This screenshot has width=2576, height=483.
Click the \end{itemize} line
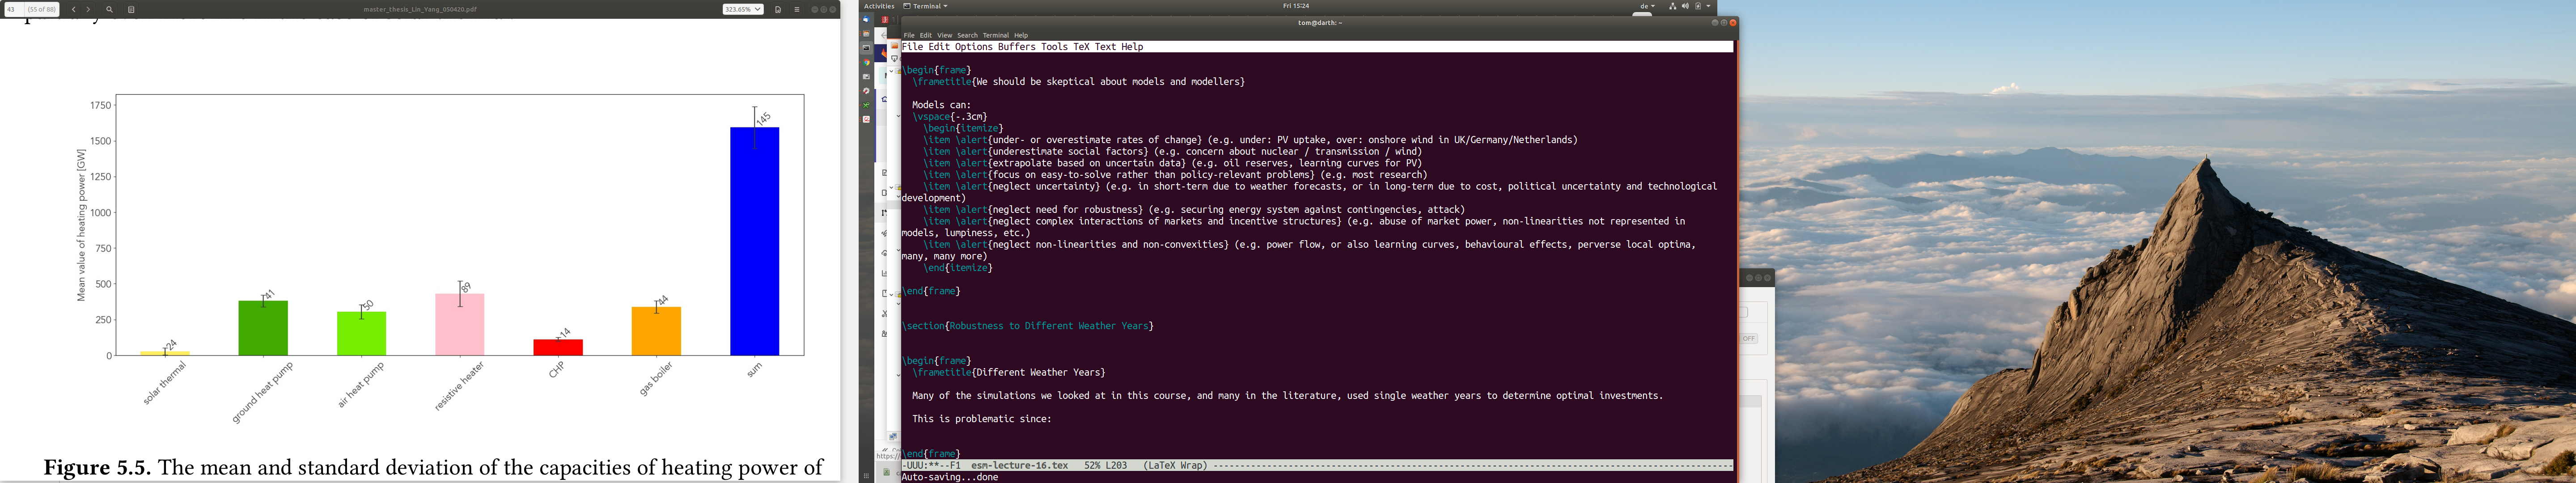[x=958, y=268]
